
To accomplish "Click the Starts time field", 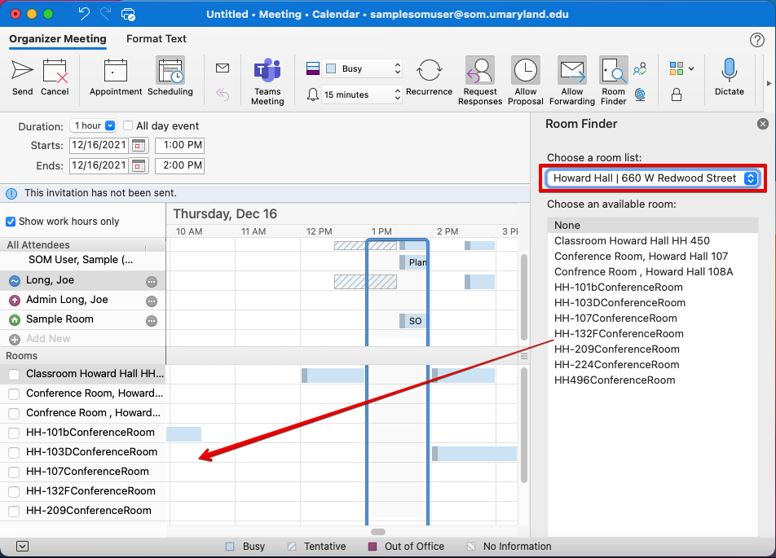I will click(x=179, y=146).
